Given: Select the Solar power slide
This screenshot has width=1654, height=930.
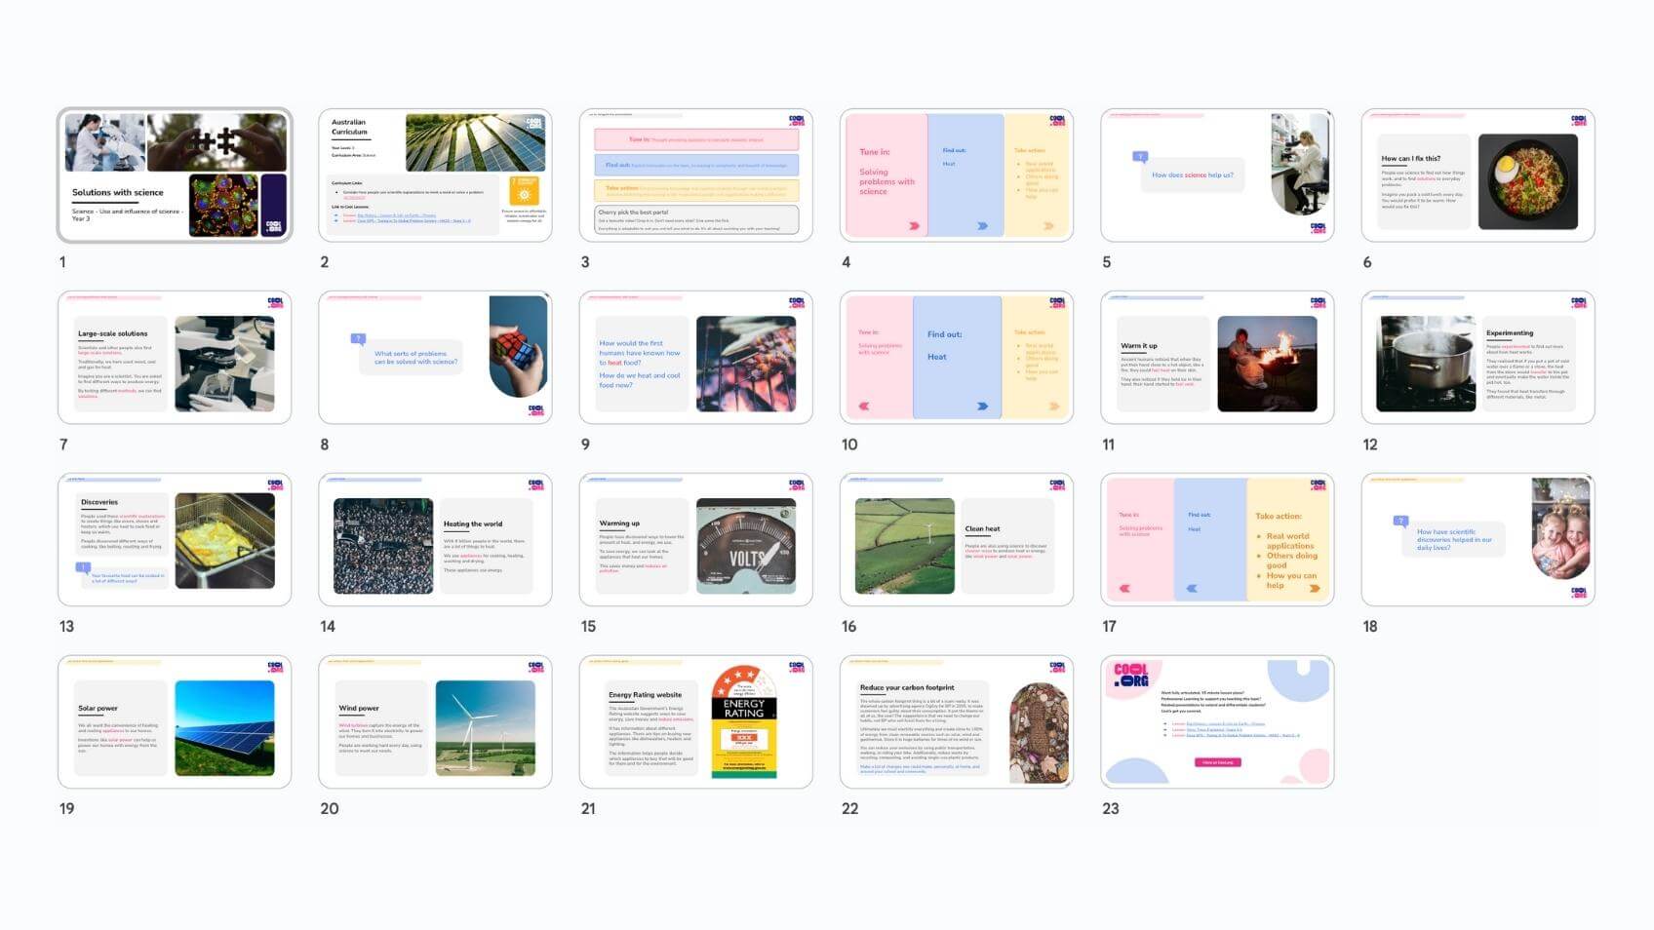Looking at the screenshot, I should tap(175, 722).
